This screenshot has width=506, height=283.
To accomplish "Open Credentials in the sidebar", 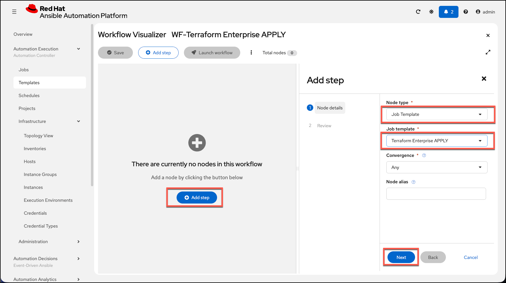I will pyautogui.click(x=35, y=213).
